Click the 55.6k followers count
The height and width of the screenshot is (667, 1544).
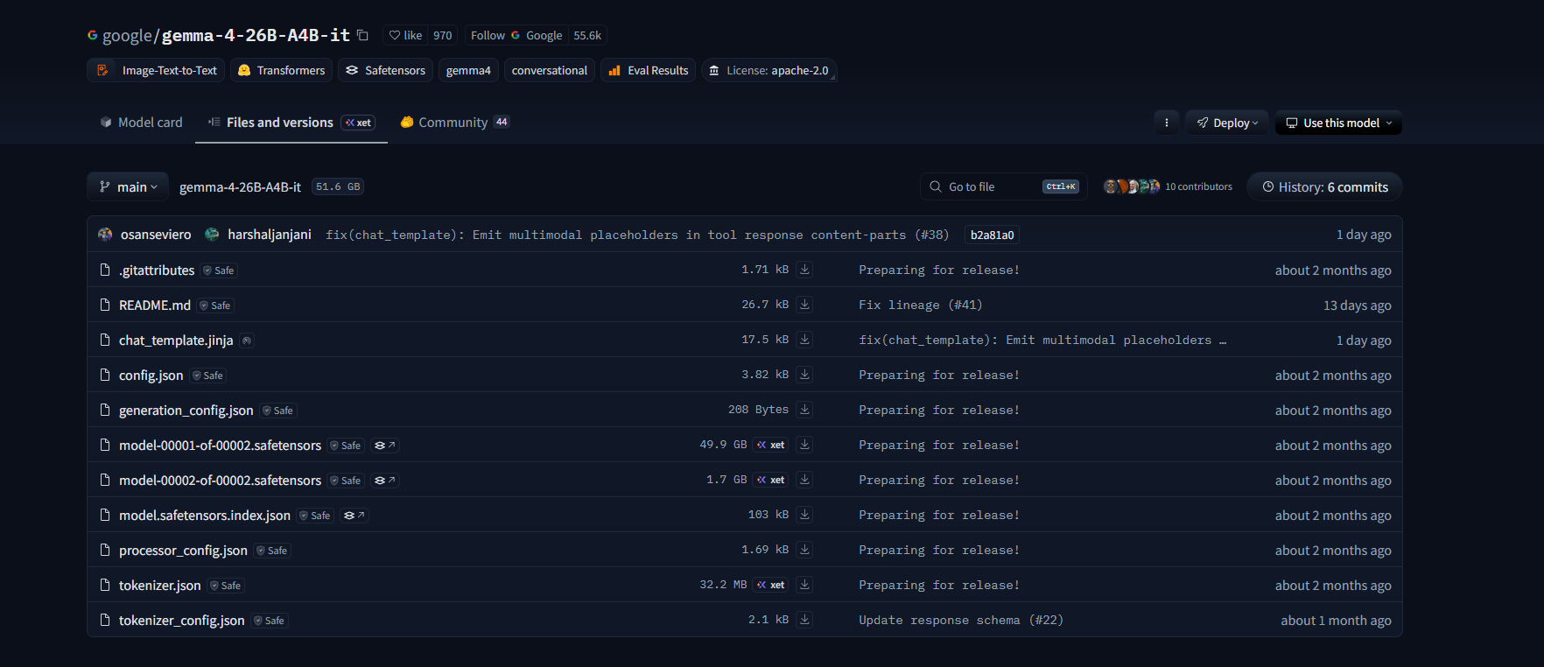tap(587, 35)
